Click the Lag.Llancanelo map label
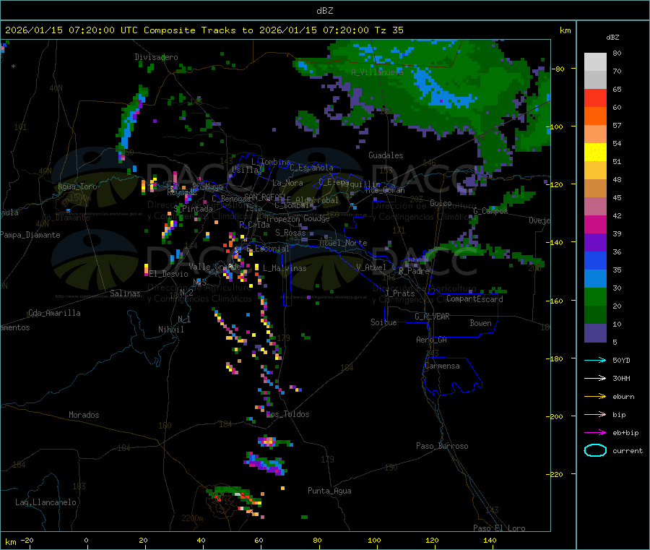This screenshot has height=550, width=650. (45, 503)
